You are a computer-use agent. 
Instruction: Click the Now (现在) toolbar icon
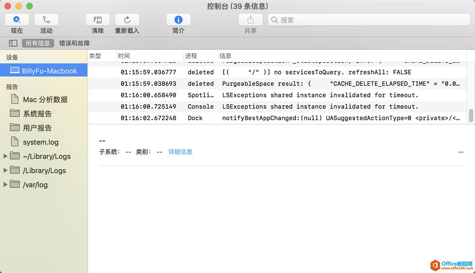pos(17,19)
